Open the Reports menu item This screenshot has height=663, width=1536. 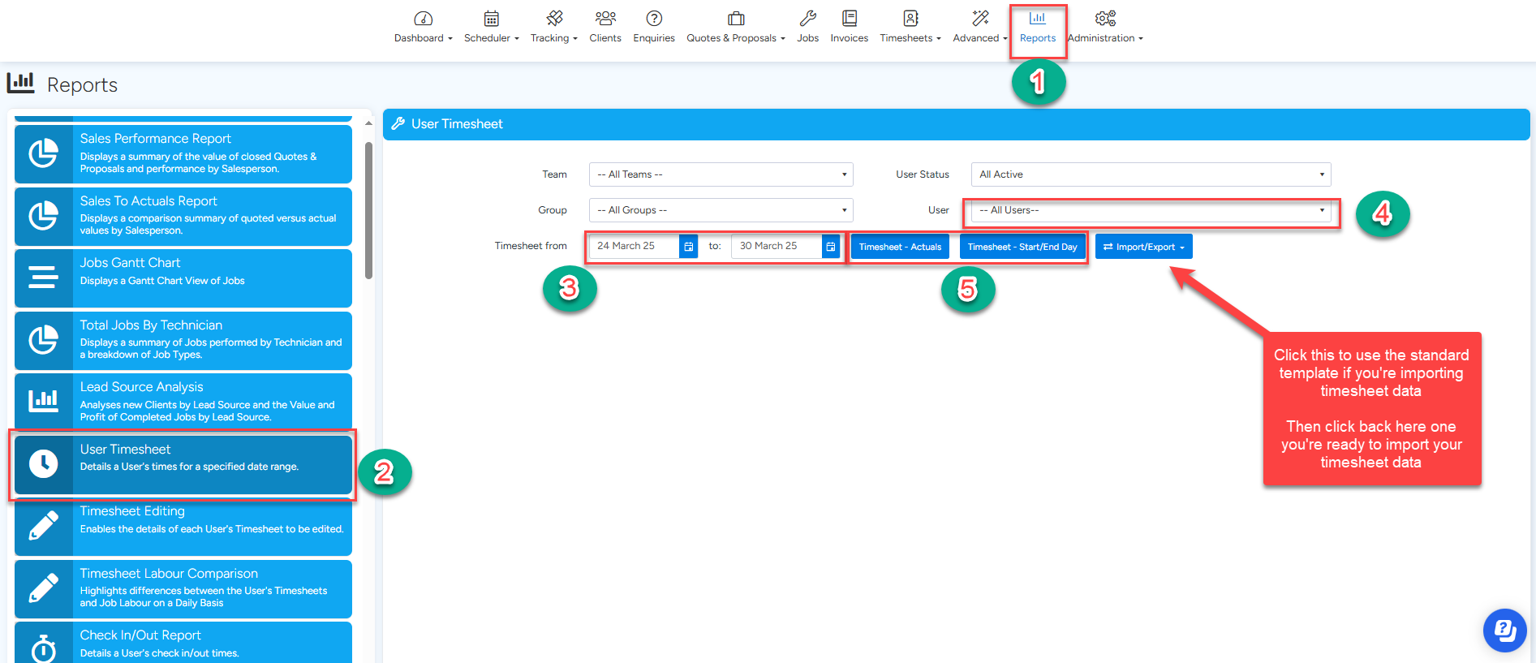click(1037, 27)
